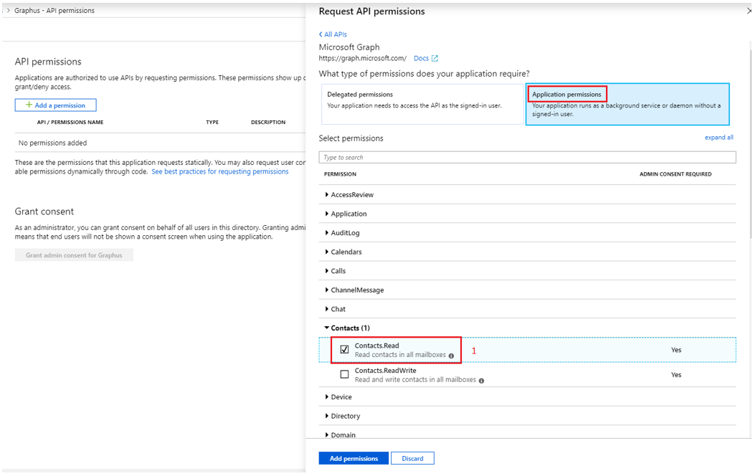The height and width of the screenshot is (476, 753).
Task: Click the expand all link
Action: 719,137
